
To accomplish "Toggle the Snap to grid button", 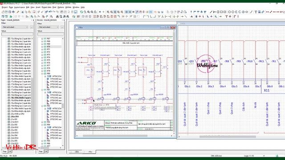I will click(x=130, y=12).
